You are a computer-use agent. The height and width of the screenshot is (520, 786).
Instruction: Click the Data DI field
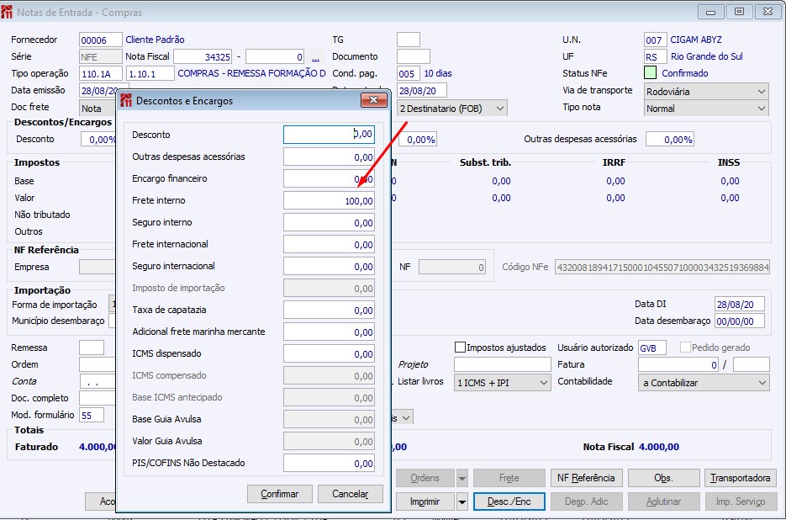(740, 304)
